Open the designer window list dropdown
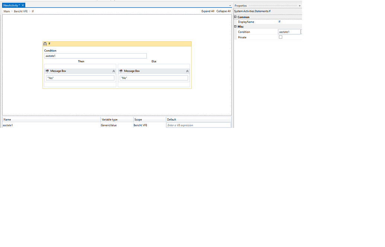The width and height of the screenshot is (385, 247). [230, 5]
